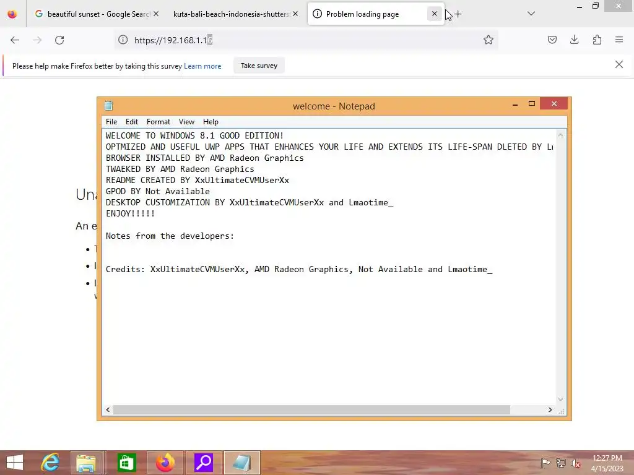
Task: Open the Firefox extensions icon
Action: point(597,40)
